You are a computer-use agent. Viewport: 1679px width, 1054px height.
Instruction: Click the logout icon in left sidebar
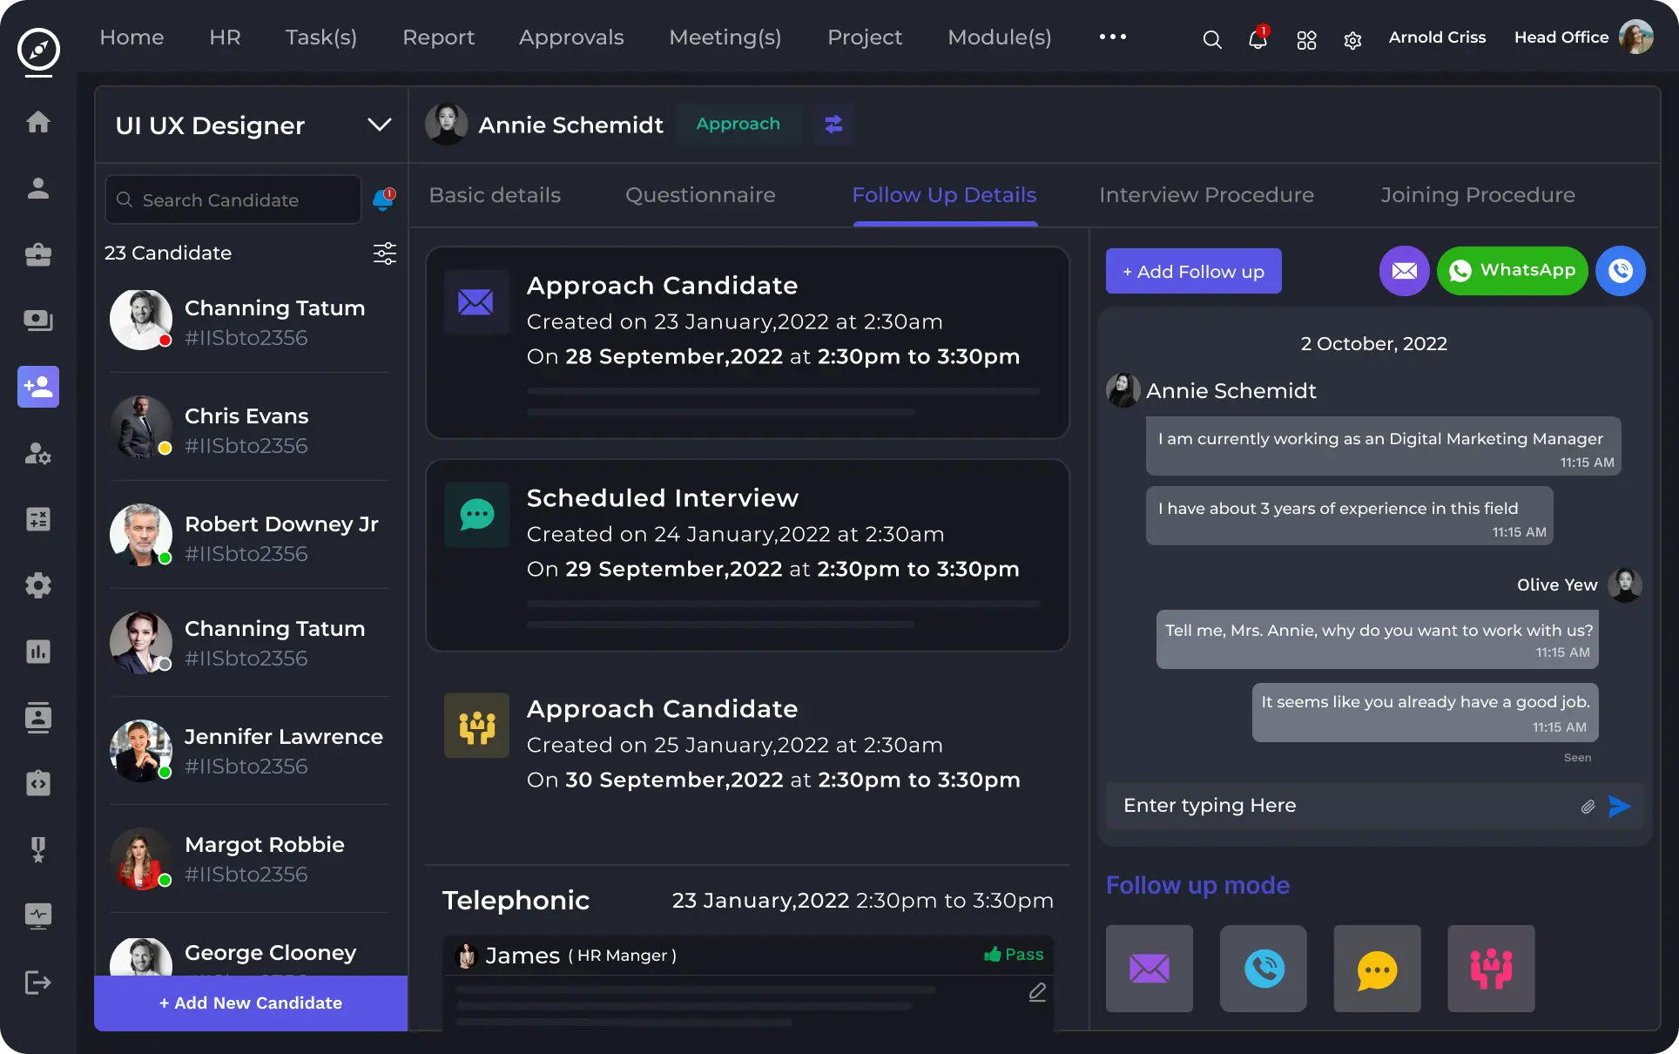pos(37,983)
